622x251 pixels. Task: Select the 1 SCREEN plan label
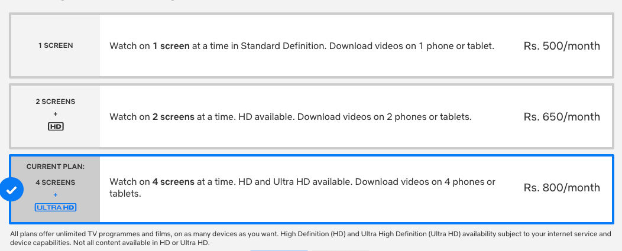(56, 45)
